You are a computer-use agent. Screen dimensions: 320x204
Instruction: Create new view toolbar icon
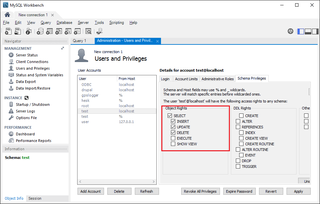point(59,31)
